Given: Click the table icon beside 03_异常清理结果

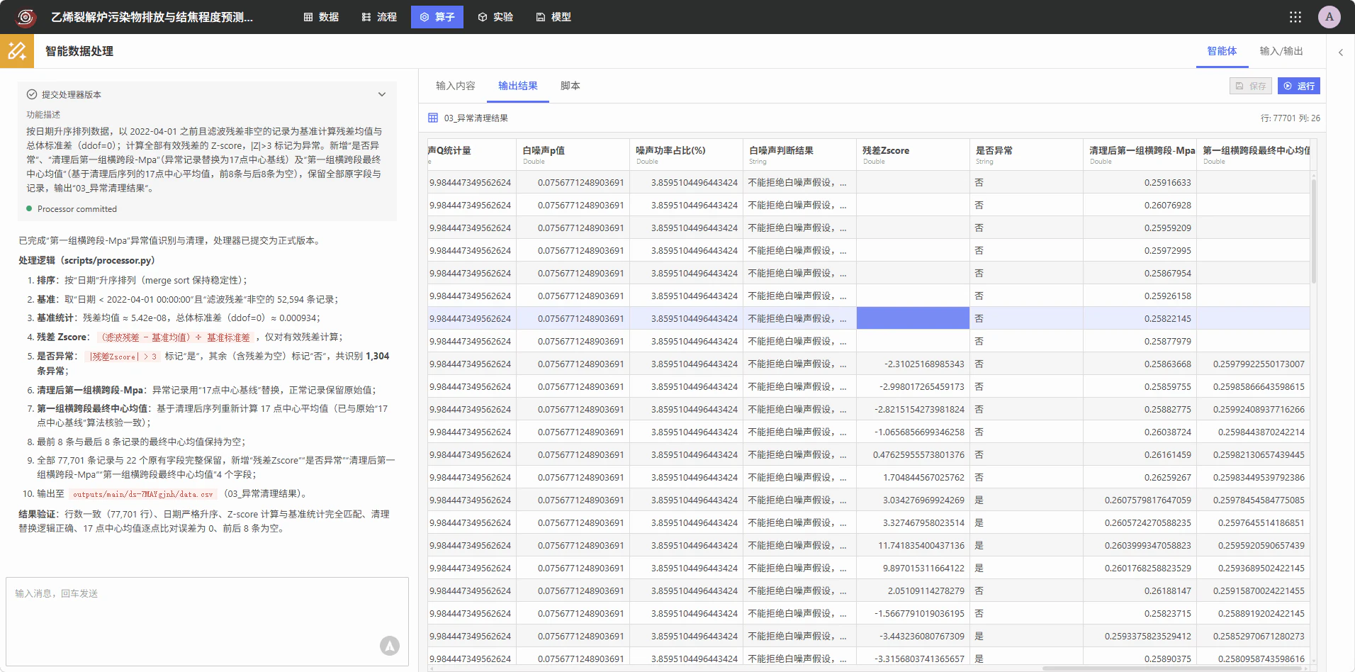Looking at the screenshot, I should coord(433,118).
